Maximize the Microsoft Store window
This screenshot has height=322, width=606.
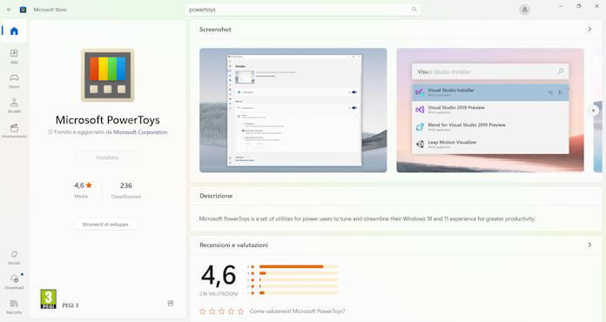[x=578, y=6]
